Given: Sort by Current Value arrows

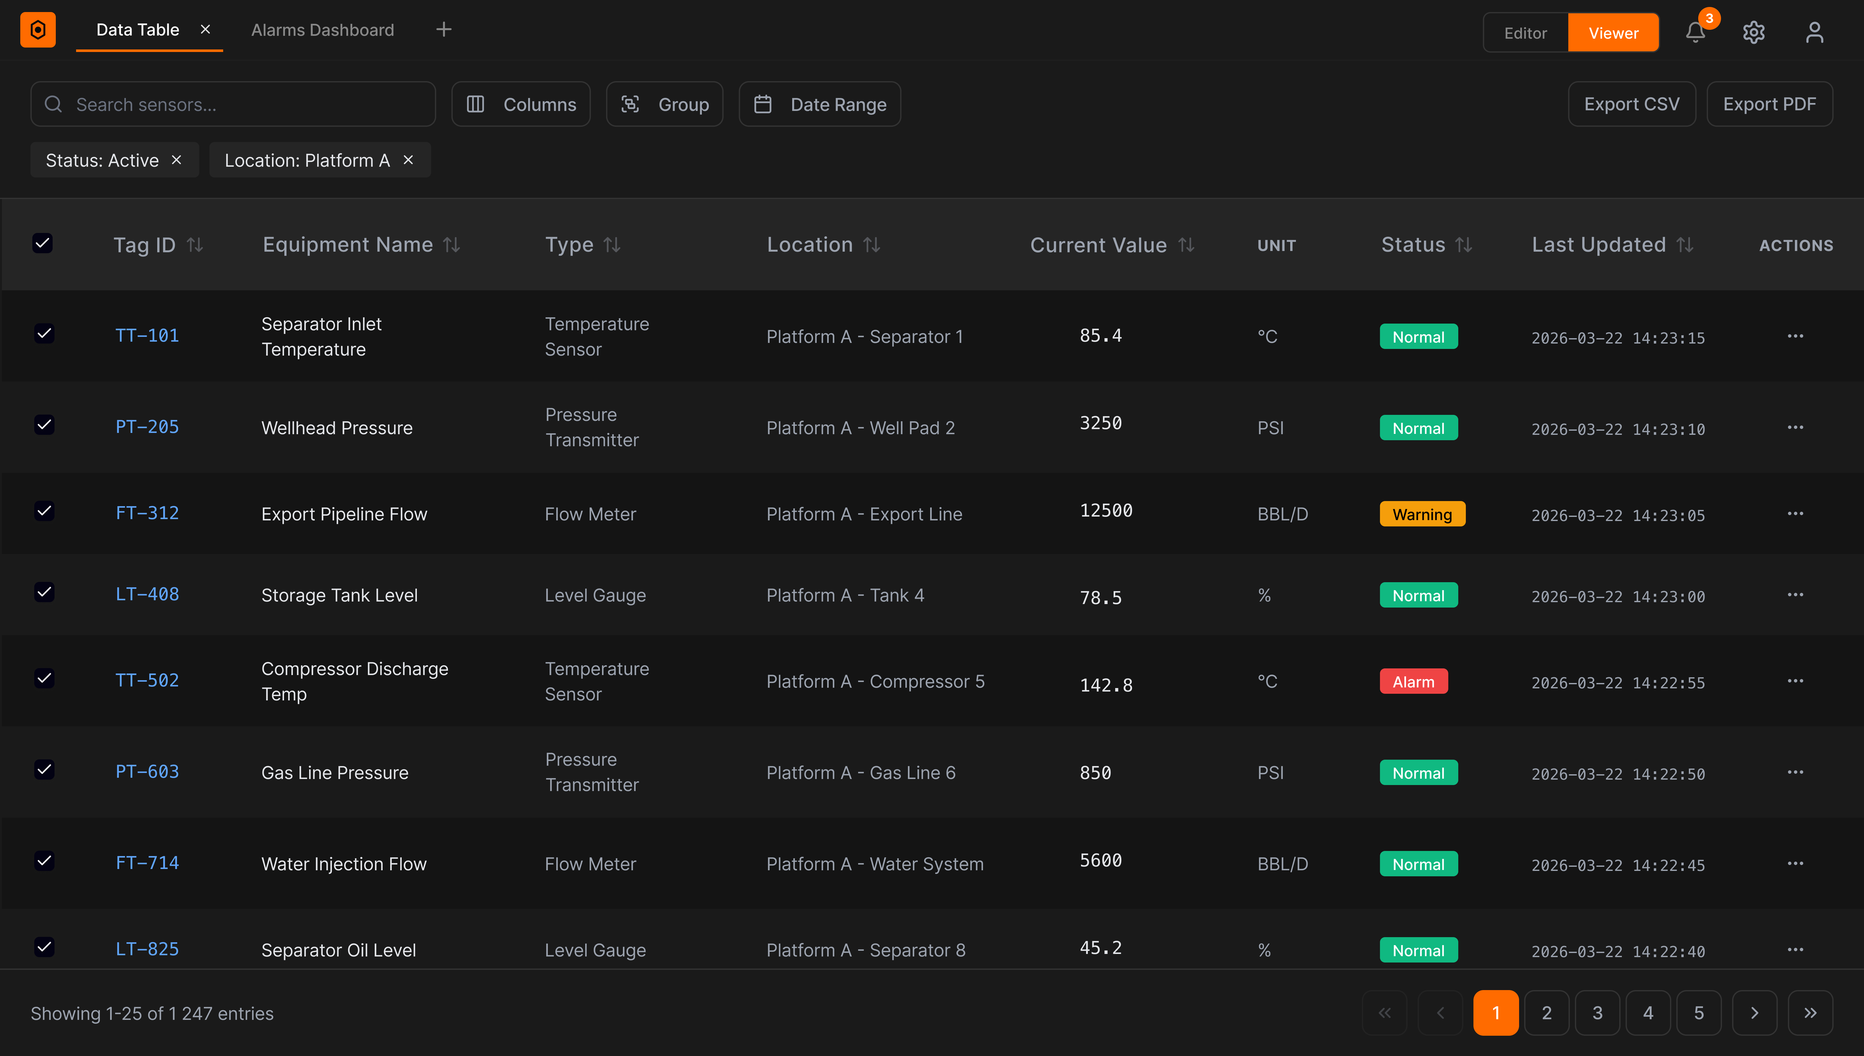Looking at the screenshot, I should click(1186, 245).
